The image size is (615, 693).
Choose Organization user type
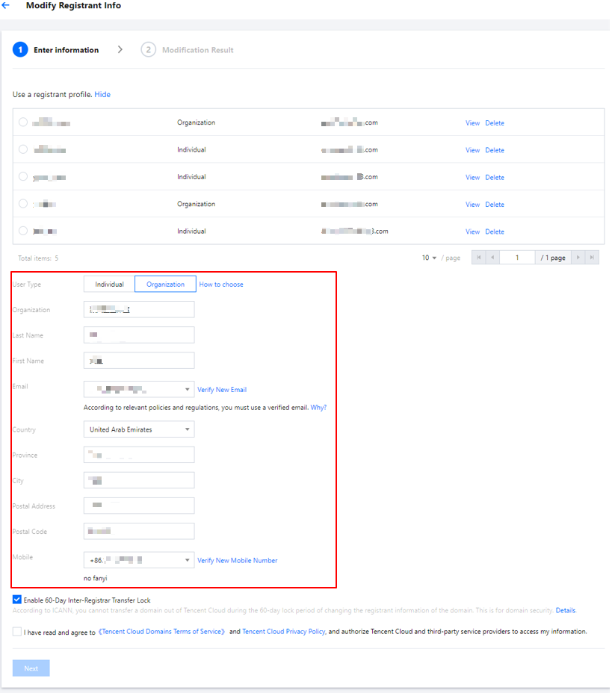point(165,285)
